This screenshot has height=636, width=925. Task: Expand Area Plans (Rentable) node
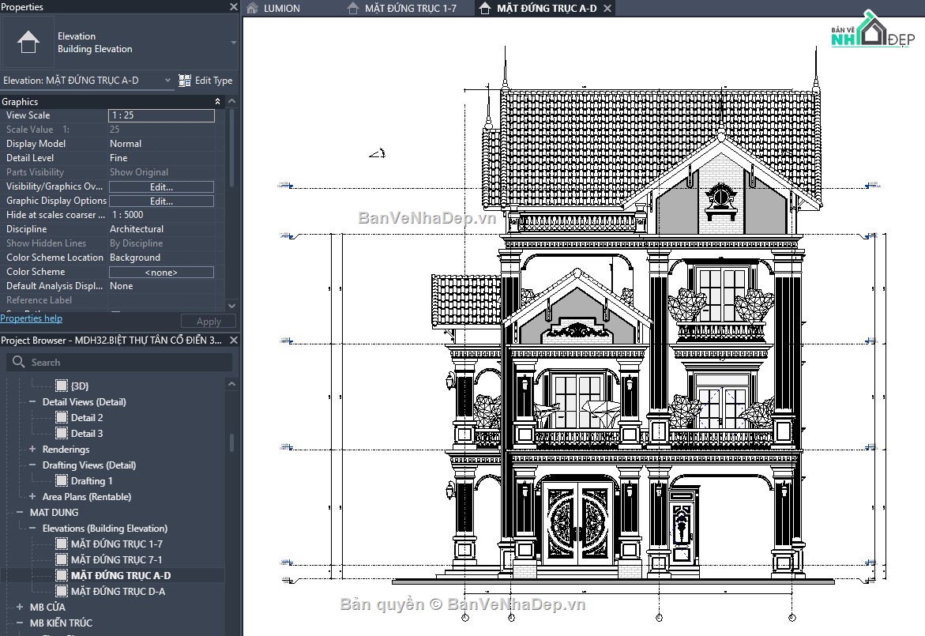click(32, 497)
